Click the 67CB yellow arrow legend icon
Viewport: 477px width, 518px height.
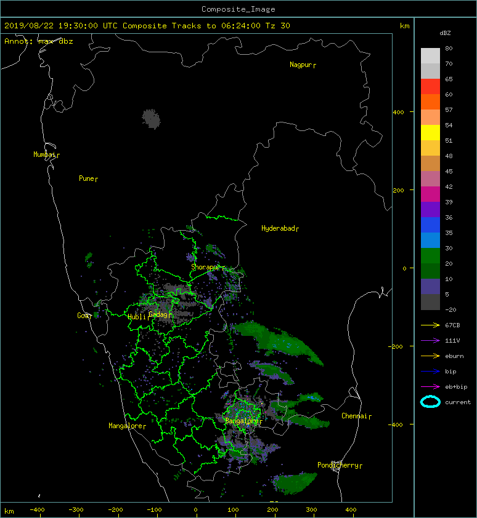pos(430,325)
